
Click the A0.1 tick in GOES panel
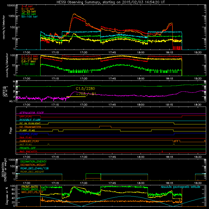point(12,101)
